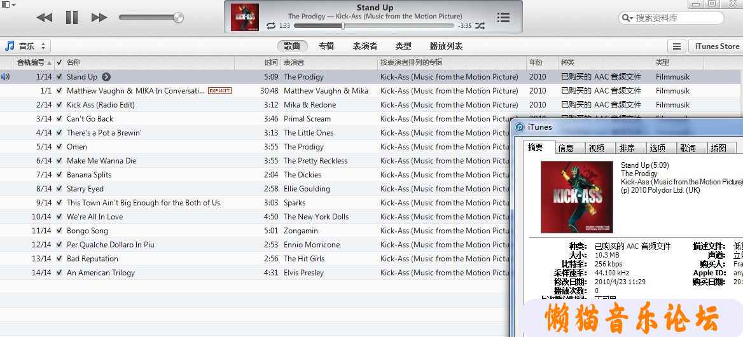Click the previous track rewind button
The image size is (743, 337).
click(x=44, y=18)
